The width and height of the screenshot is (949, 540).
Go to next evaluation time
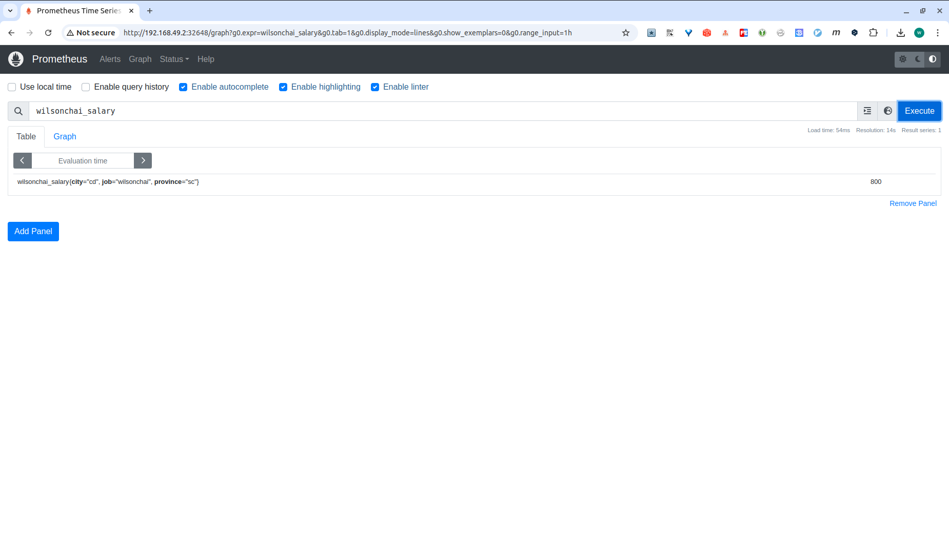click(x=143, y=161)
